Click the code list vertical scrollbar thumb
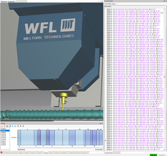167x156 pixels. 164,77
